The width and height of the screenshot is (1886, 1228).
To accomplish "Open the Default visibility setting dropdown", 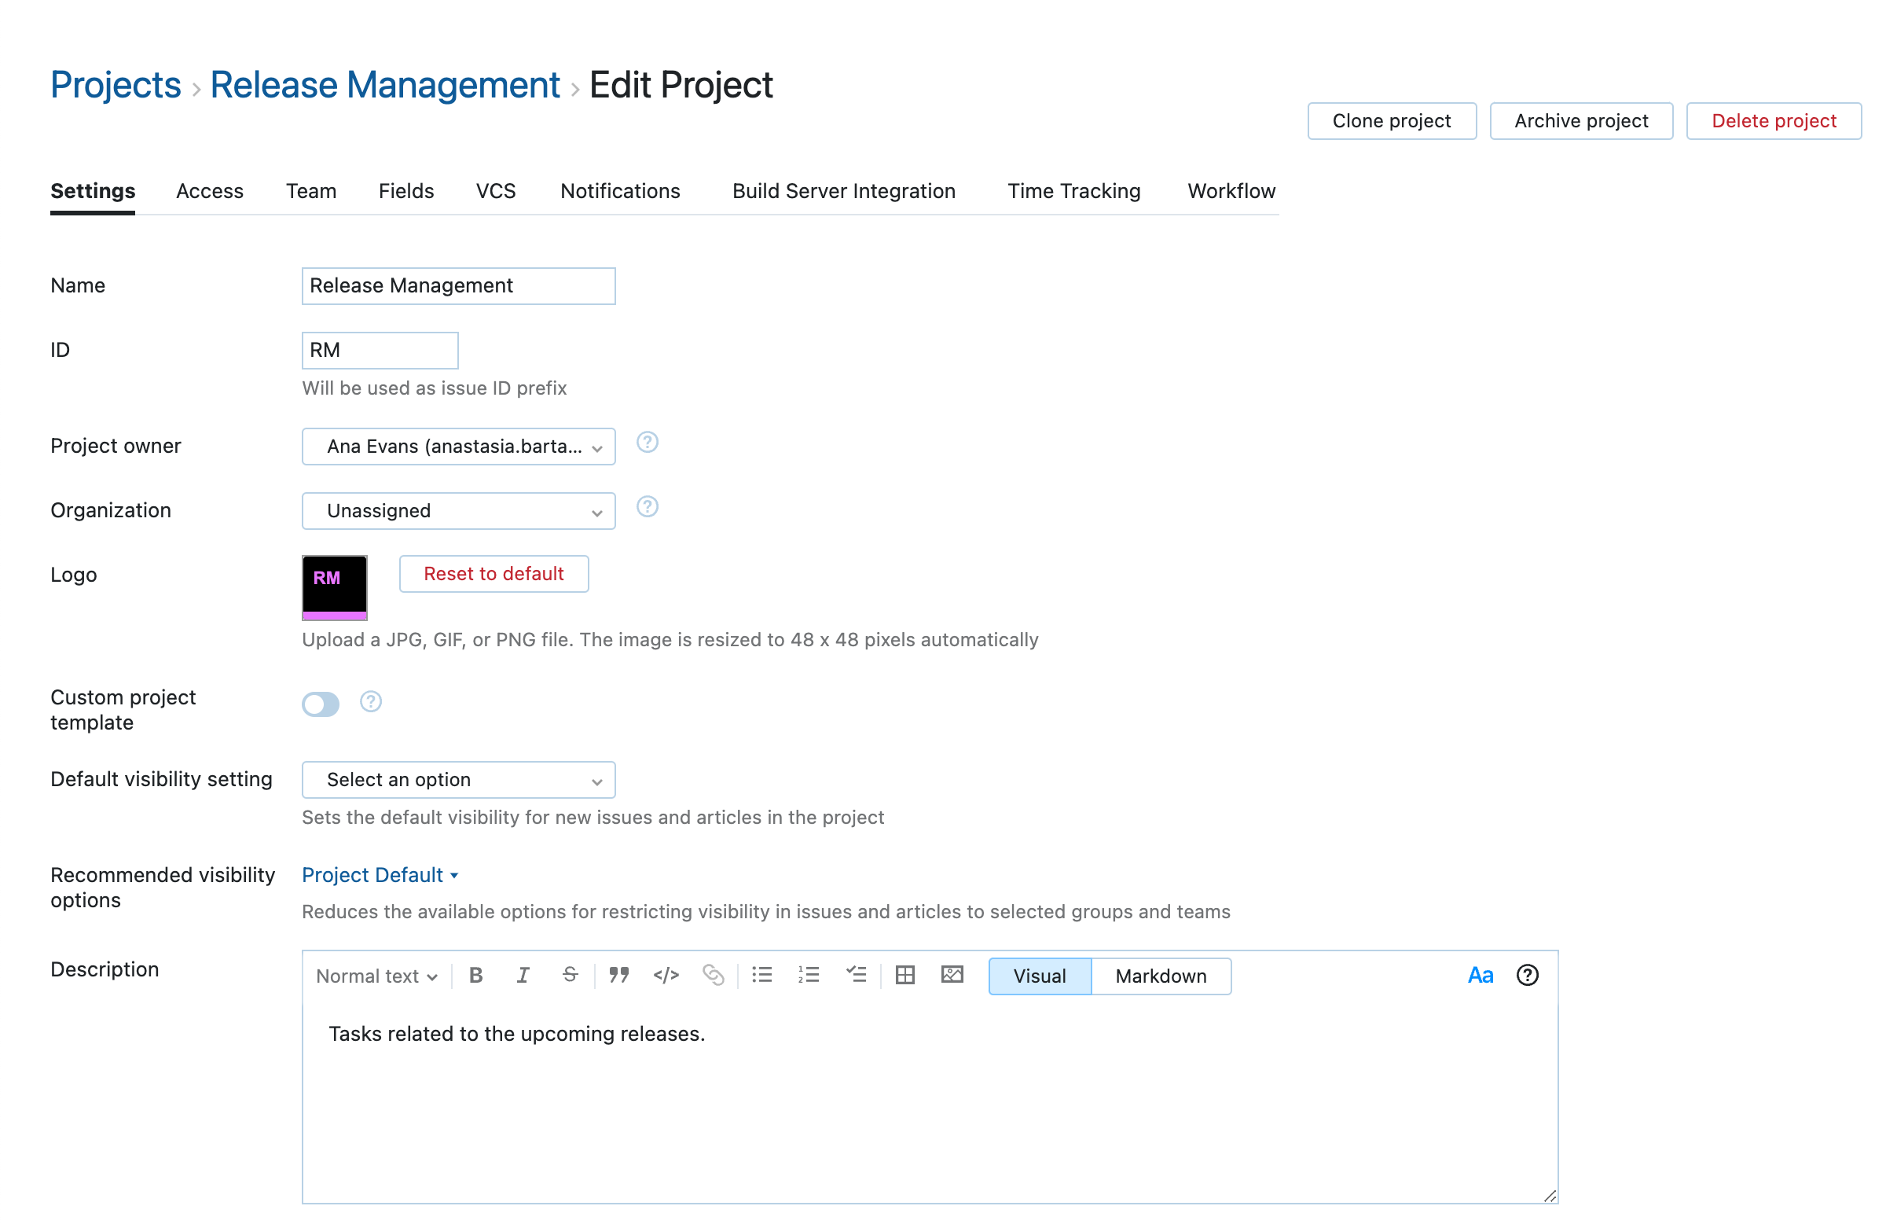I will [458, 779].
